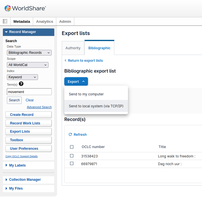This screenshot has width=202, height=197.
Task: Collapse the Record Manager section
Action: (29, 32)
